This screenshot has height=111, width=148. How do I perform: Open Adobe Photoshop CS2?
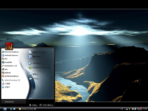coord(11,80)
